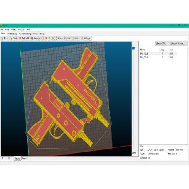Screen dimensions: 189x189
Task: Select the Layers view tab at bottom
Action: coord(25,158)
